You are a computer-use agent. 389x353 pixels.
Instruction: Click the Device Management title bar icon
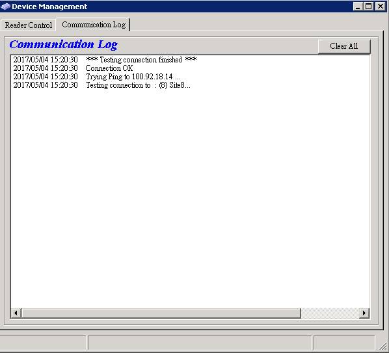click(5, 7)
